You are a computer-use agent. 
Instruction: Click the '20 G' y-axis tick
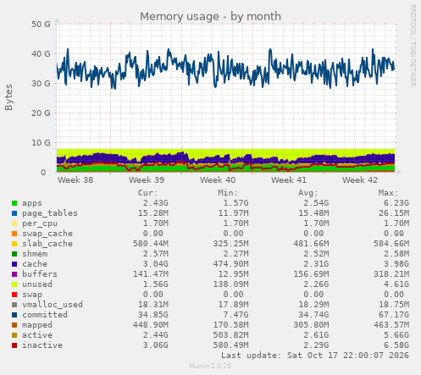[41, 113]
